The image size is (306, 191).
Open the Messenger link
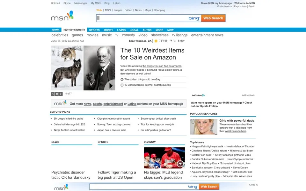tap(81, 3)
